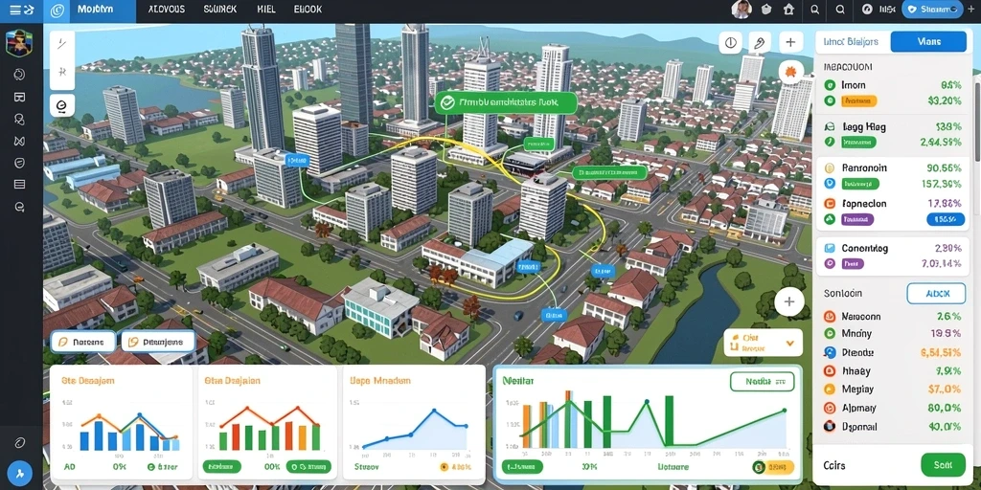Toggle the blue pill in Iopneclon row
This screenshot has width=981, height=490.
[945, 219]
